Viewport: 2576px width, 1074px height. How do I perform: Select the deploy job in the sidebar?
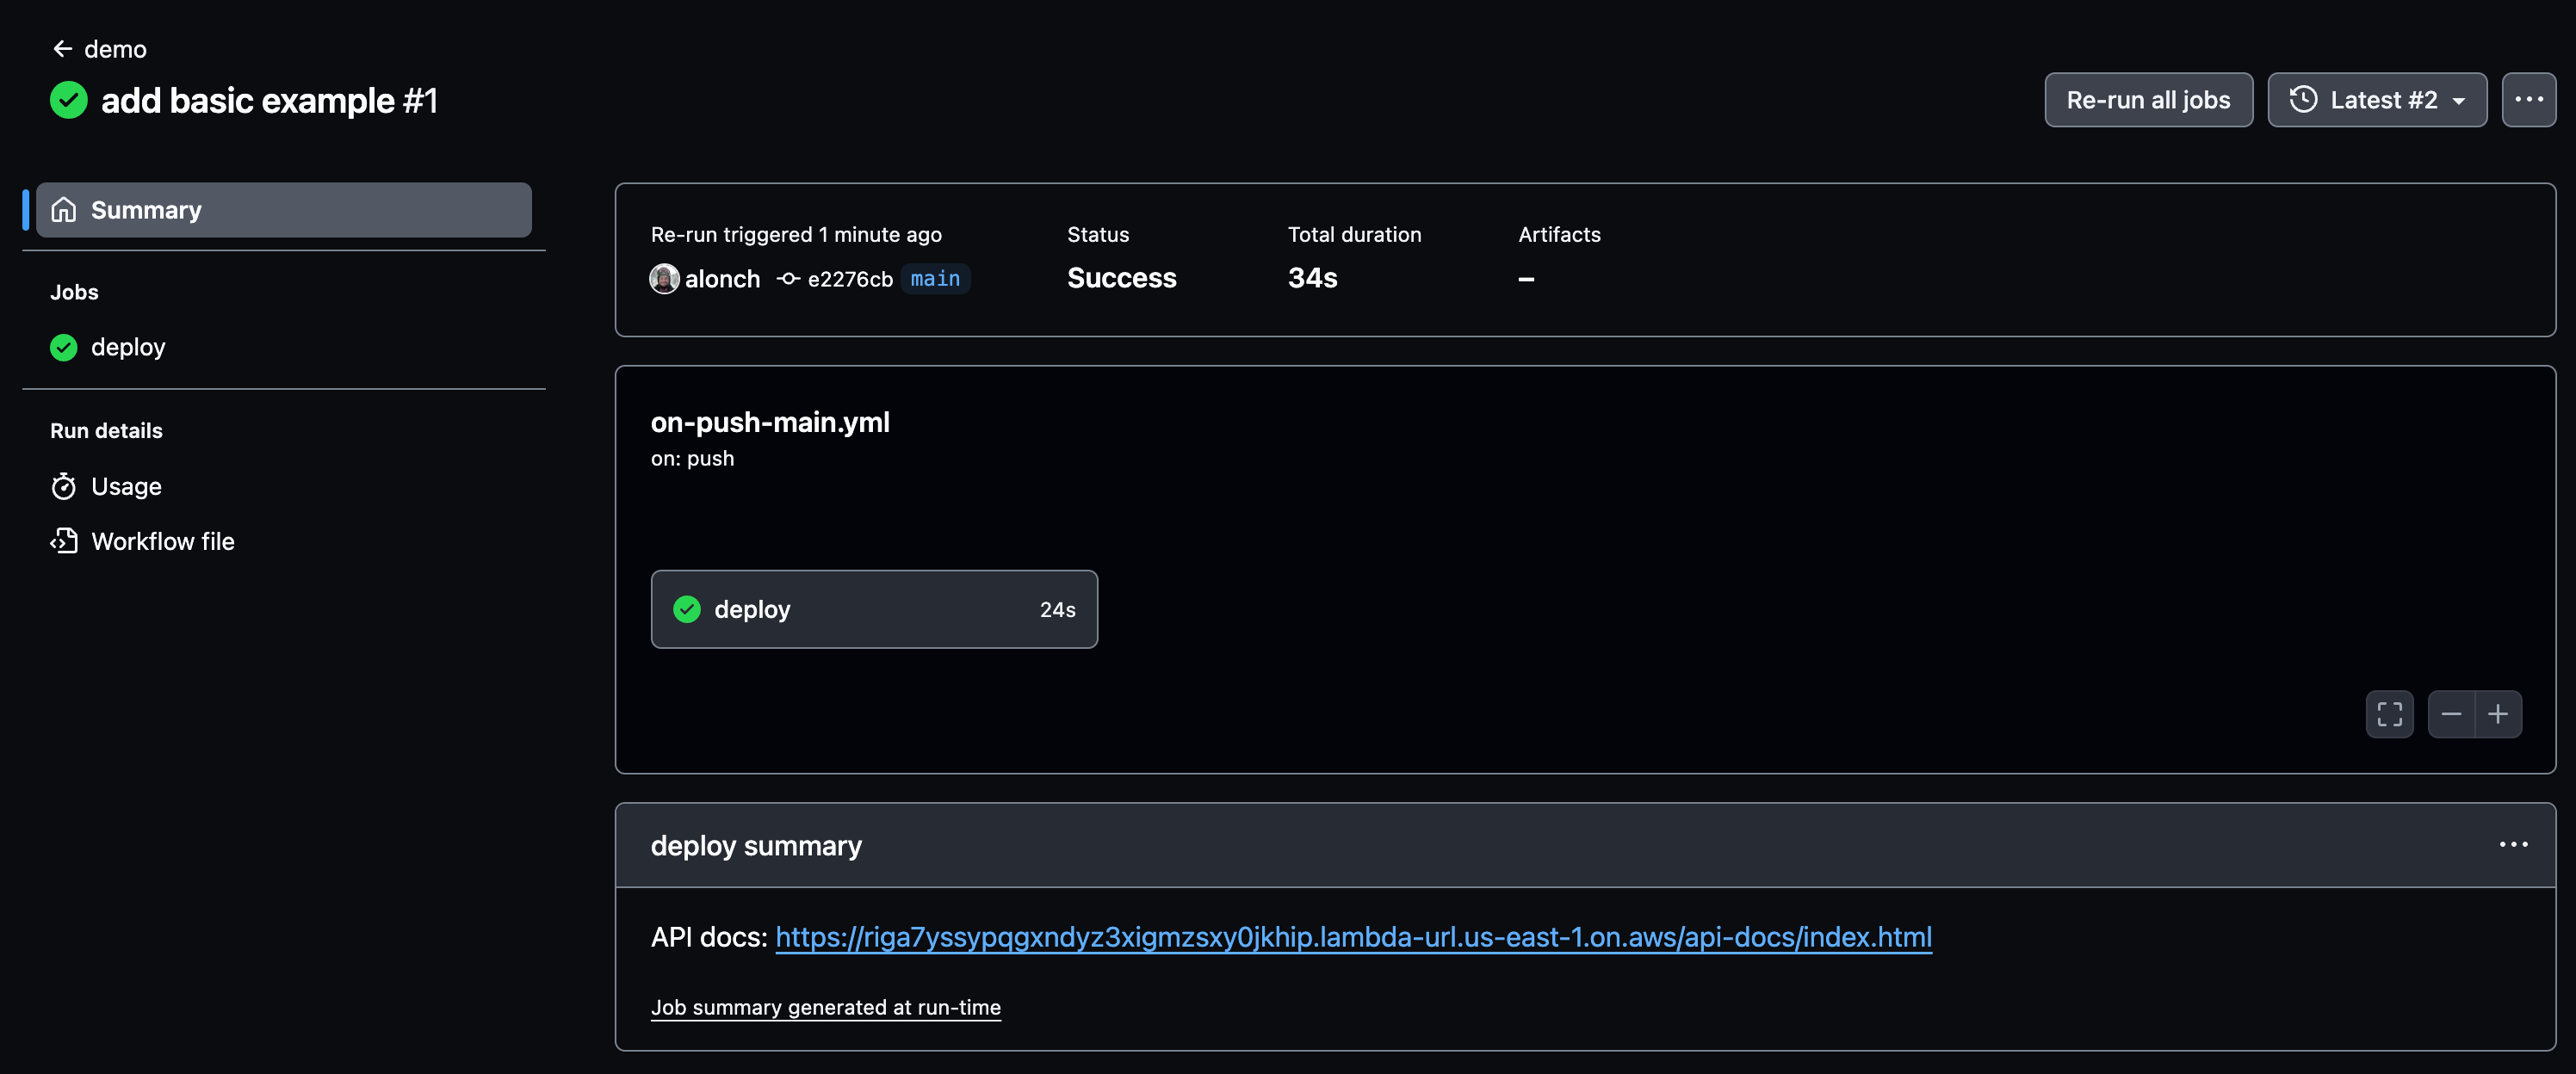[x=129, y=347]
